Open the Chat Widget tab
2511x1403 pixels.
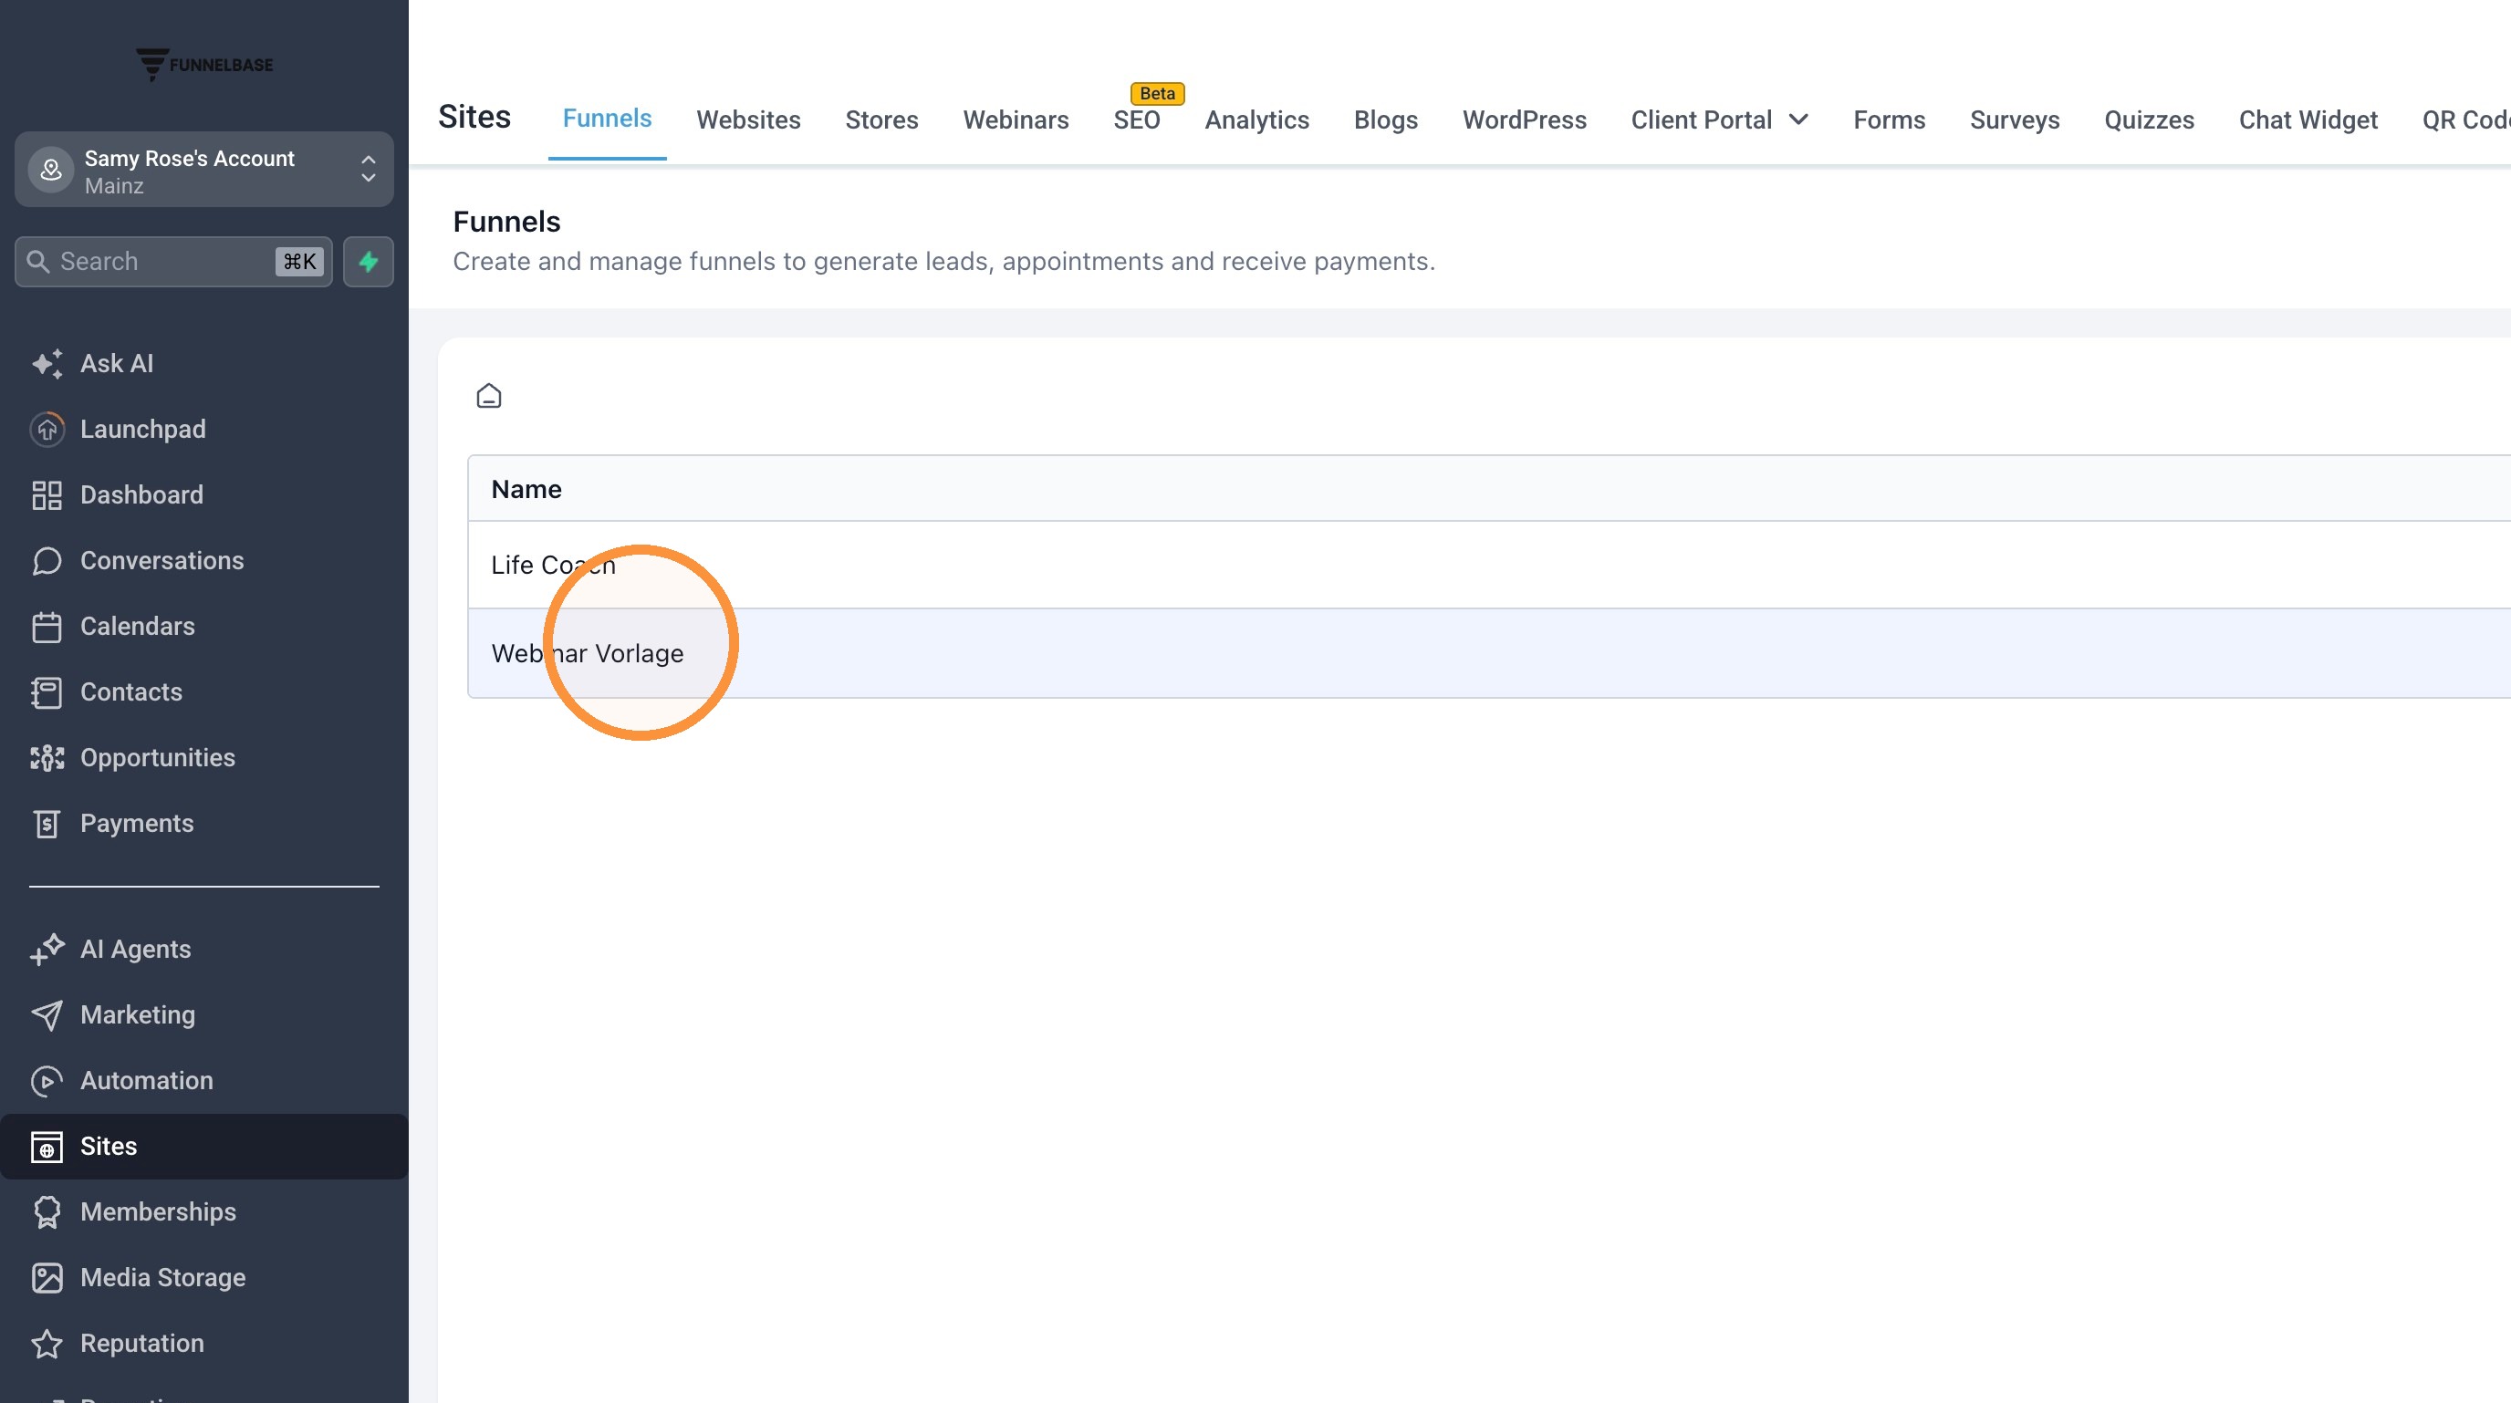pos(2308,120)
